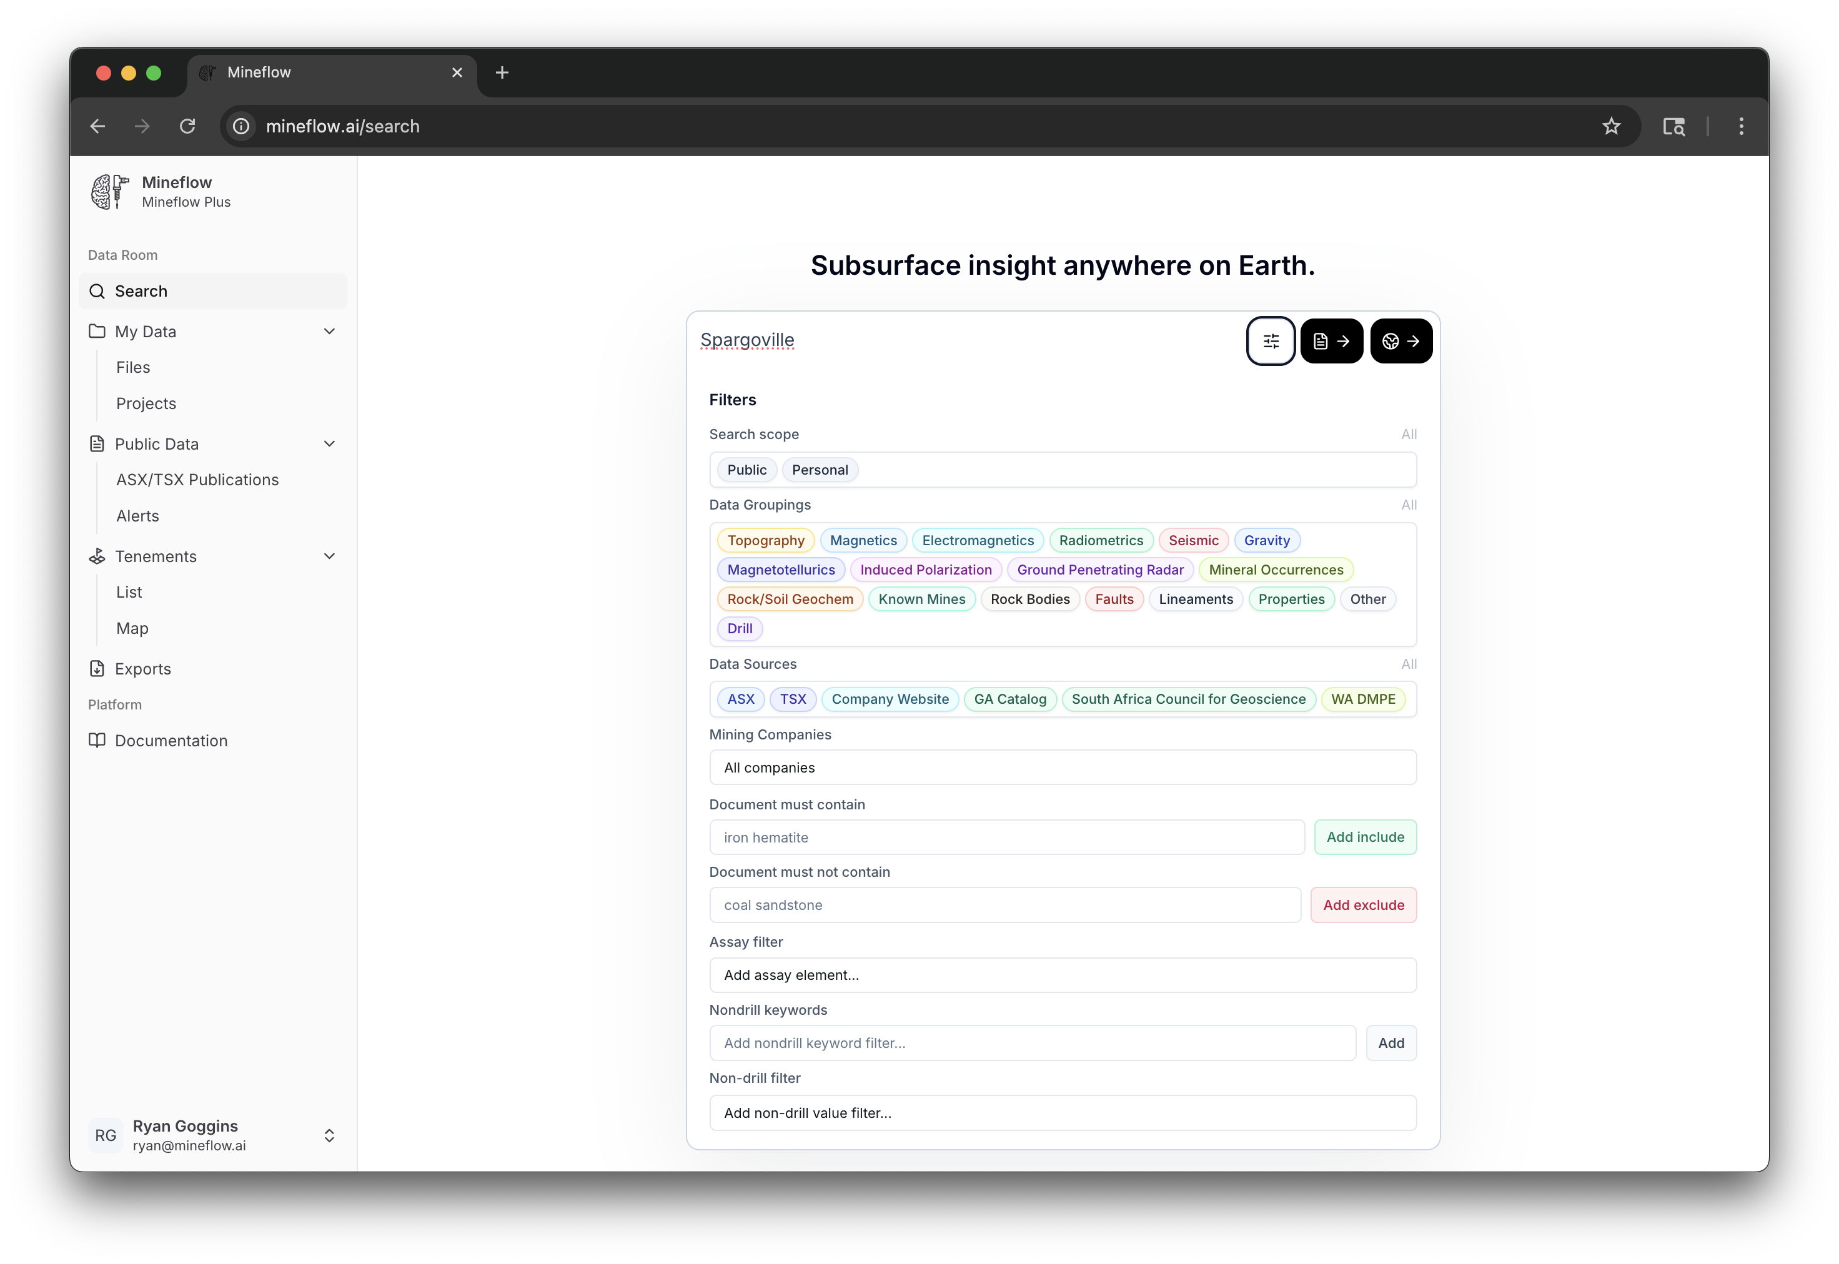The width and height of the screenshot is (1839, 1264).
Task: Enable the Seismic data grouping filter
Action: (x=1194, y=540)
